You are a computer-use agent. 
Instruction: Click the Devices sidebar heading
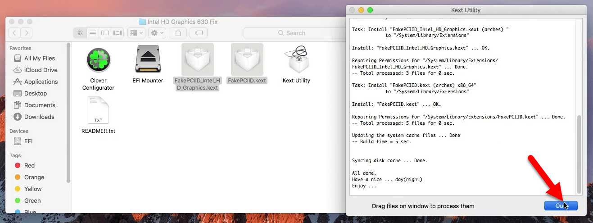(19, 131)
